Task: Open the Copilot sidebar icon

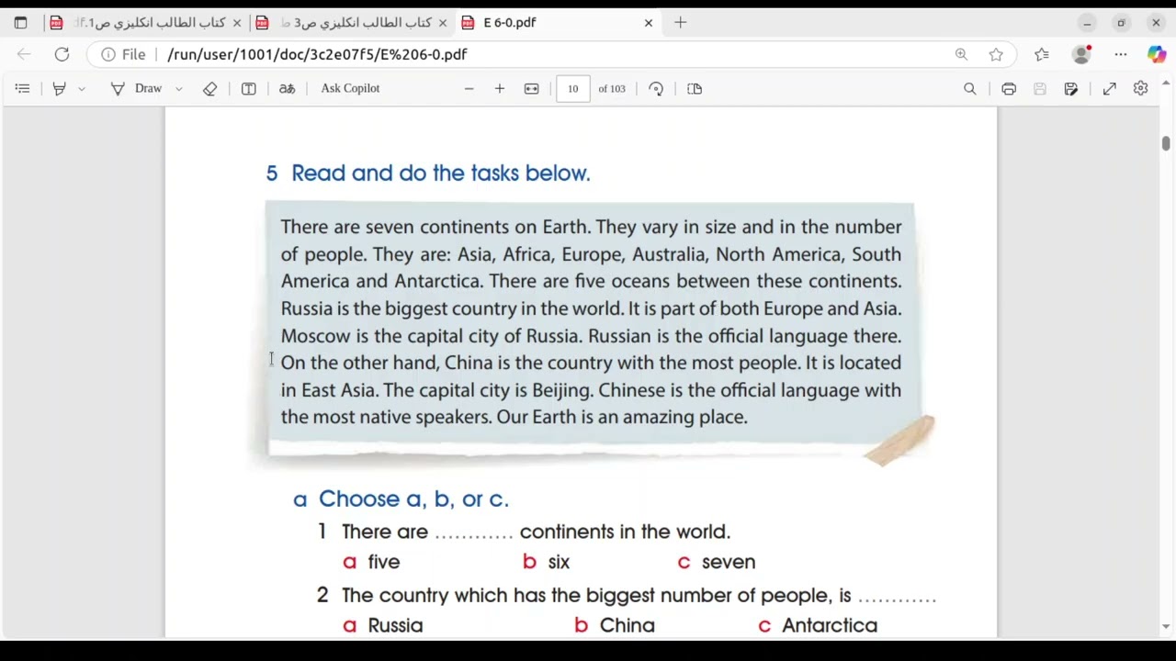Action: (1156, 54)
